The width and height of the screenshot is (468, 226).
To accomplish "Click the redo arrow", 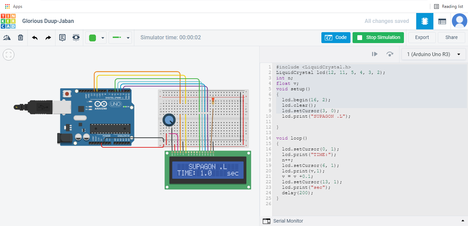I will coord(48,38).
